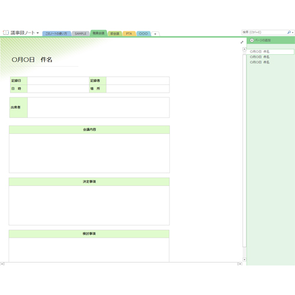This screenshot has height=295, width=295.
Task: Click the 記録者 label cell
Action: [98, 81]
